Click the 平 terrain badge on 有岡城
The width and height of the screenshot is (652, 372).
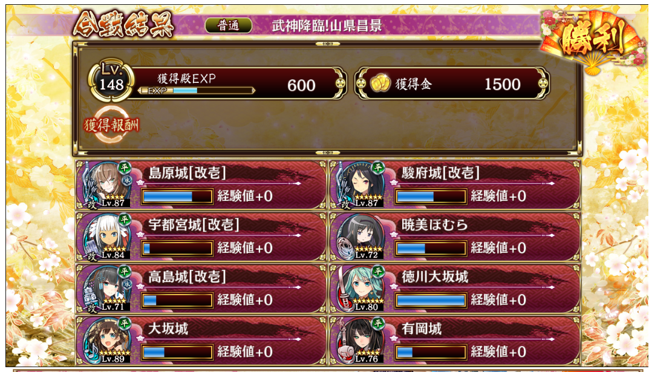point(378,323)
